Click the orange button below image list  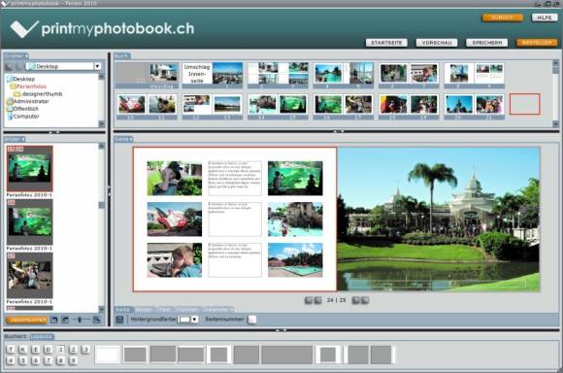pos(26,320)
